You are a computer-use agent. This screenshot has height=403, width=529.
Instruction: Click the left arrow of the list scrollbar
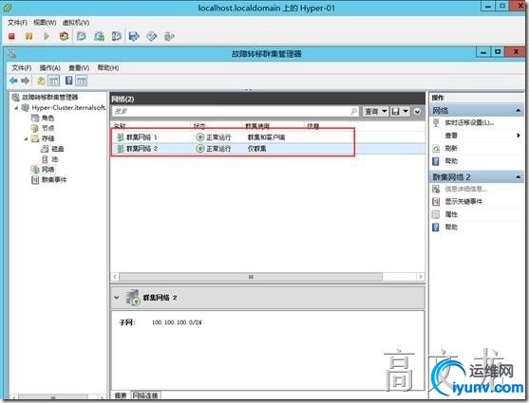[115, 277]
